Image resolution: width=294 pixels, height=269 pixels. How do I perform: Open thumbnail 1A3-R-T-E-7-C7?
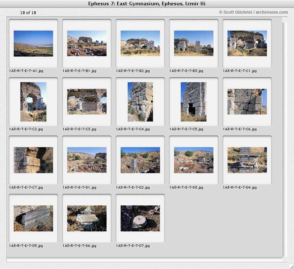point(33,160)
